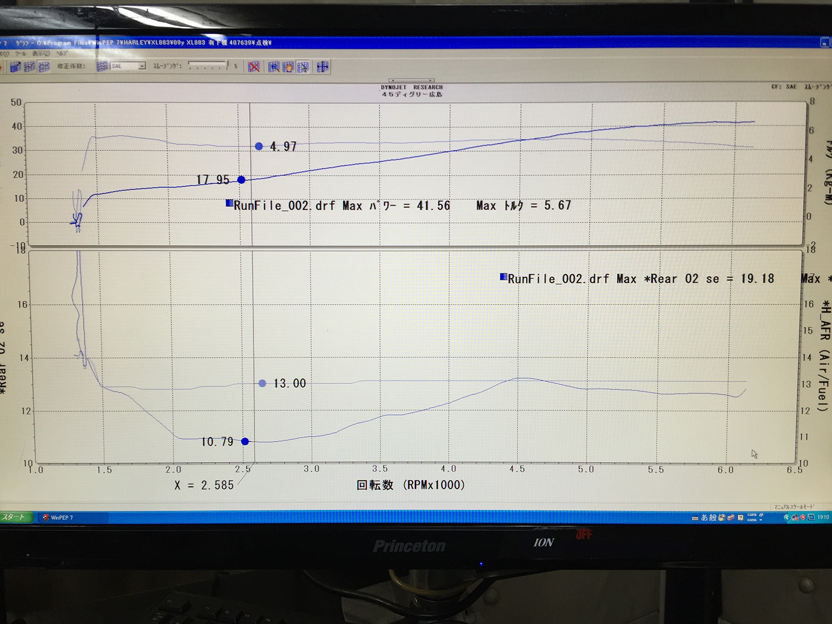Click the second graph layout toolbar icon
This screenshot has height=624, width=832.
click(29, 67)
